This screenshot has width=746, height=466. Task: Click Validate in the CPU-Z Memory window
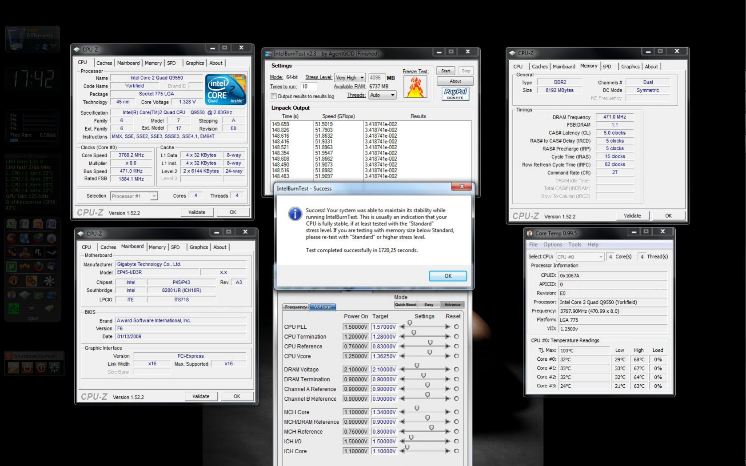(x=632, y=216)
